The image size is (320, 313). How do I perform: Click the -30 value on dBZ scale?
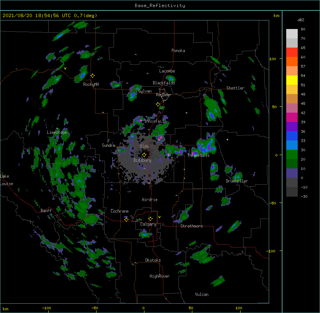tap(304, 196)
